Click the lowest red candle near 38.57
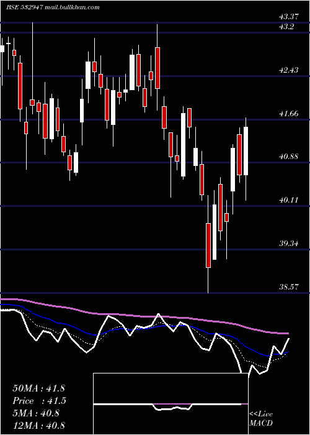The height and width of the screenshot is (435, 310). (208, 245)
